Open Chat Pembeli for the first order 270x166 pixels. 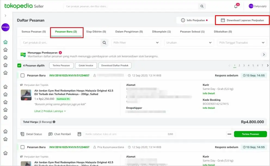[60, 134]
